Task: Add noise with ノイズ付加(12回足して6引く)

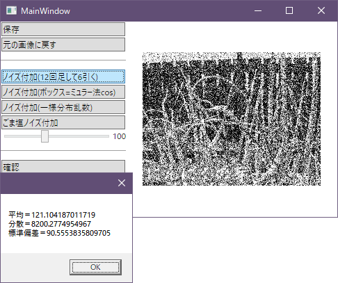Action: tap(63, 76)
